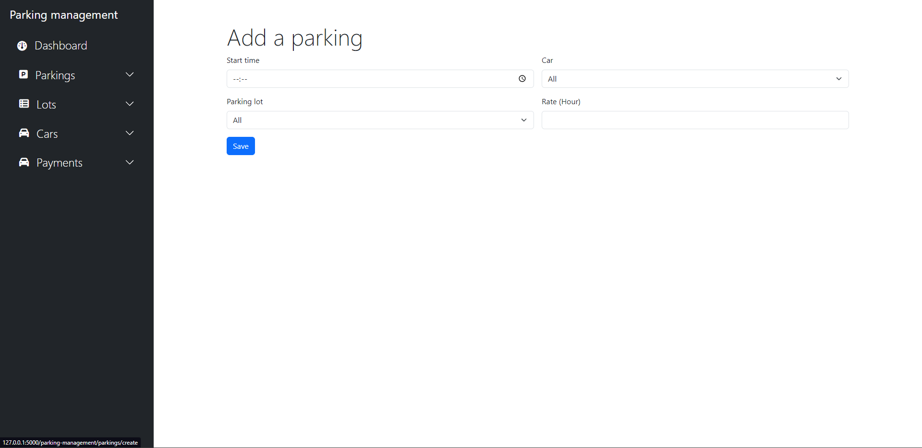Click the Save button
The image size is (922, 448).
point(240,145)
